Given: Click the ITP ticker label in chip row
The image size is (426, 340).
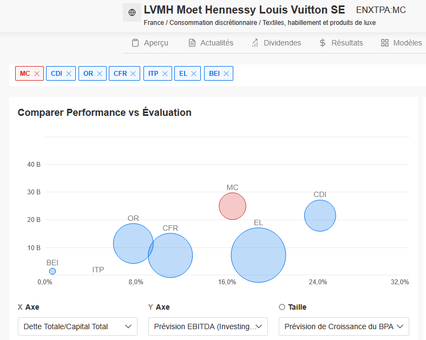Looking at the screenshot, I should coord(153,74).
